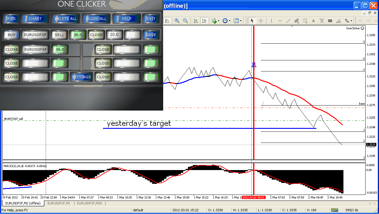
Task: Expand the indicators dropdown arrow
Action: [219, 21]
